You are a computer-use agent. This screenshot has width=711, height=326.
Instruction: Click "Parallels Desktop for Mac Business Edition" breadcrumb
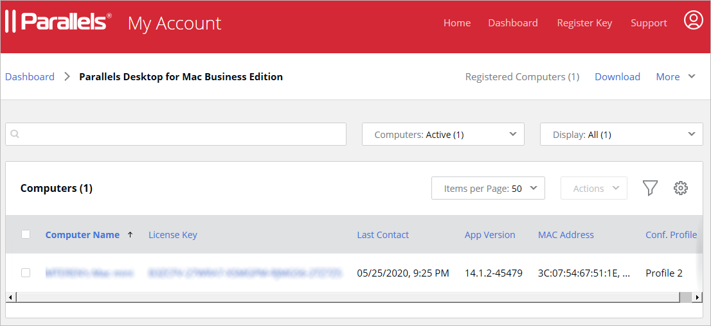pos(181,77)
